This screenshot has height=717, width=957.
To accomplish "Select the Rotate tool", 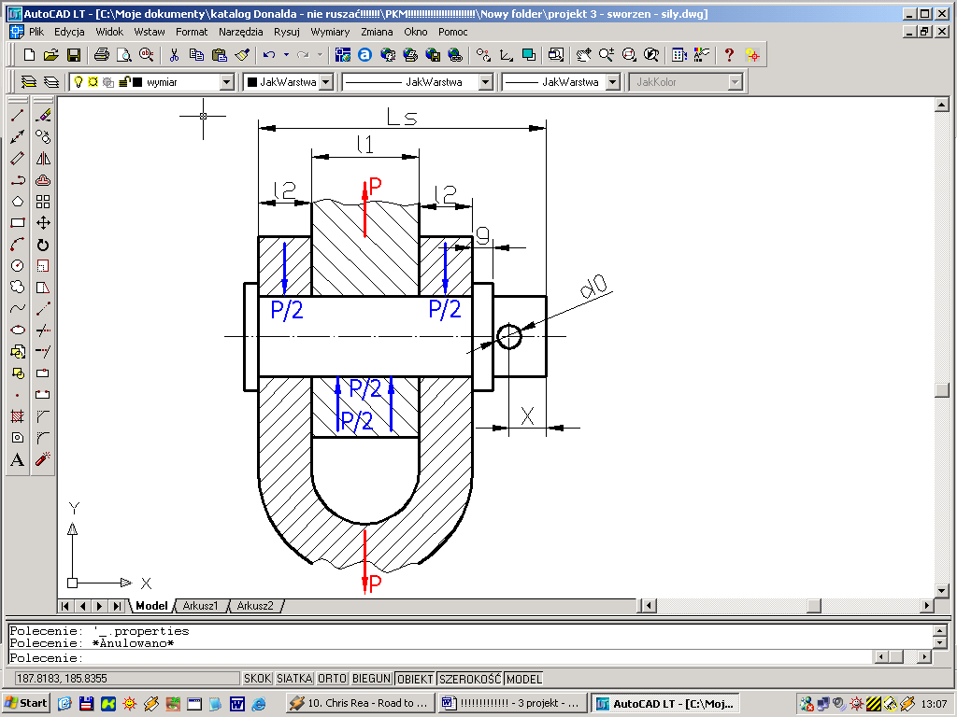I will pyautogui.click(x=43, y=245).
